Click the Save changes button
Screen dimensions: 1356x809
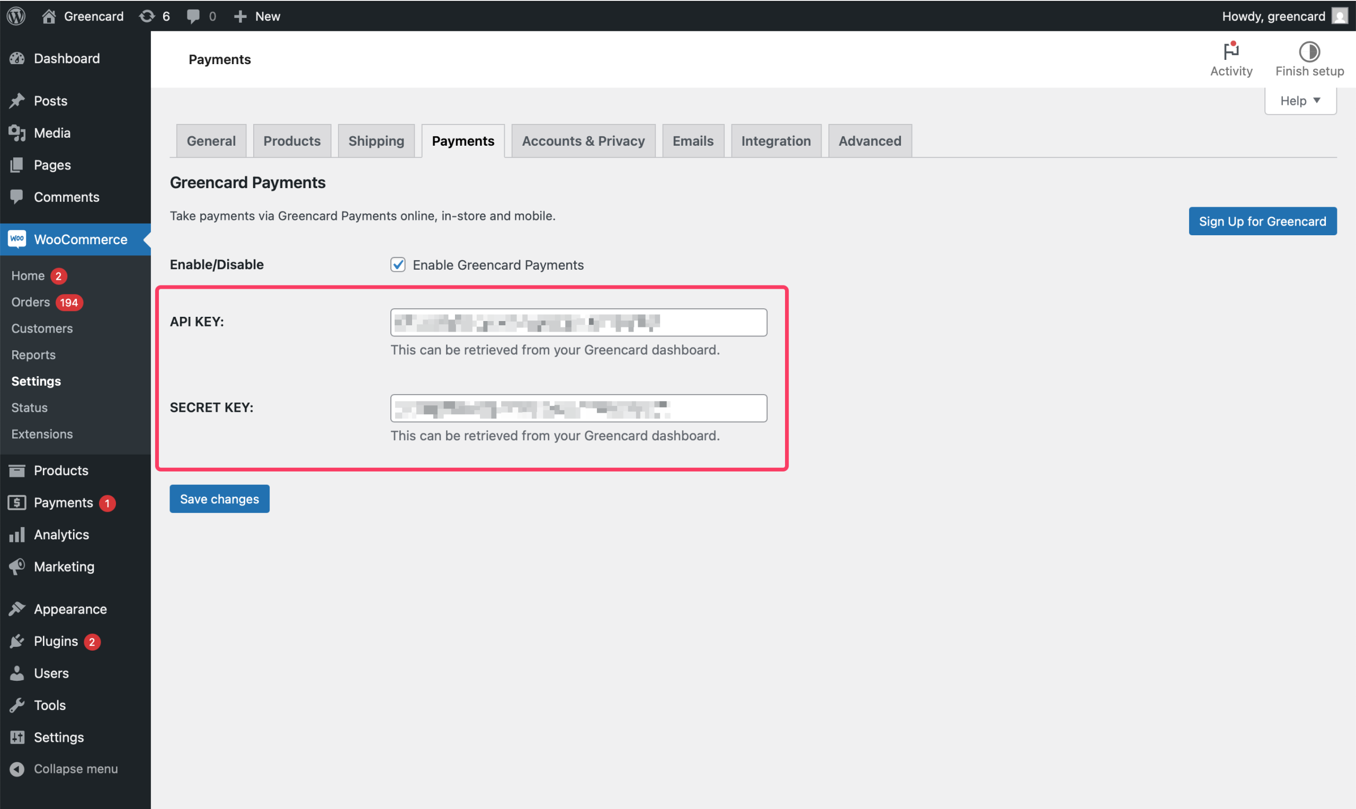pyautogui.click(x=219, y=499)
